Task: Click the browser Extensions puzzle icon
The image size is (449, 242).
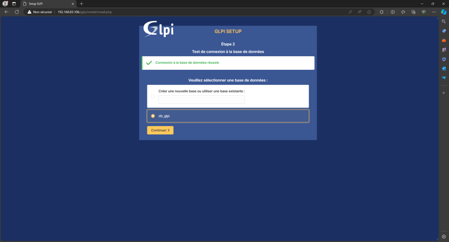Action: pyautogui.click(x=381, y=12)
